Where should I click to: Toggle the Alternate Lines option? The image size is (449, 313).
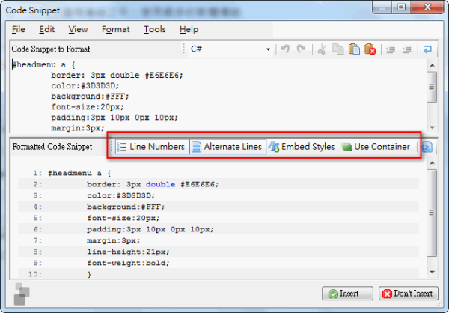point(226,147)
